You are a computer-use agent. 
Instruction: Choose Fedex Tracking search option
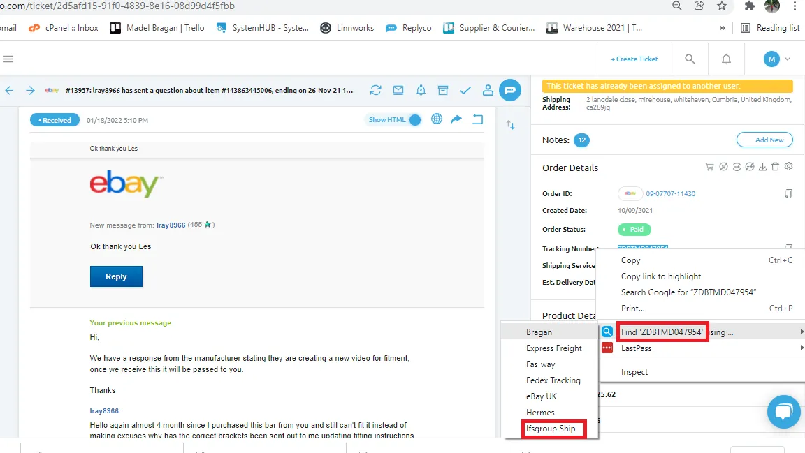550,380
